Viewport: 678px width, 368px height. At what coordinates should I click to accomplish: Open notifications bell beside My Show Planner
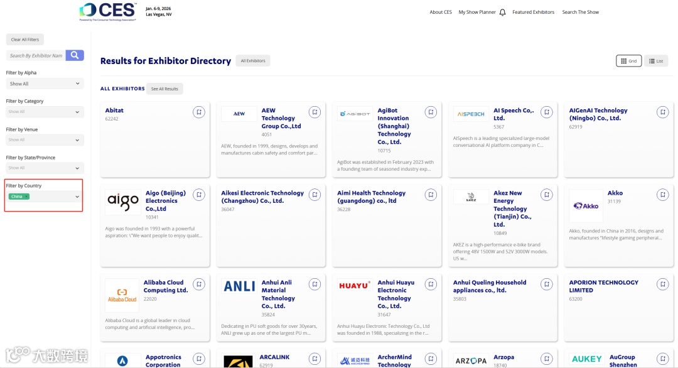coord(502,13)
